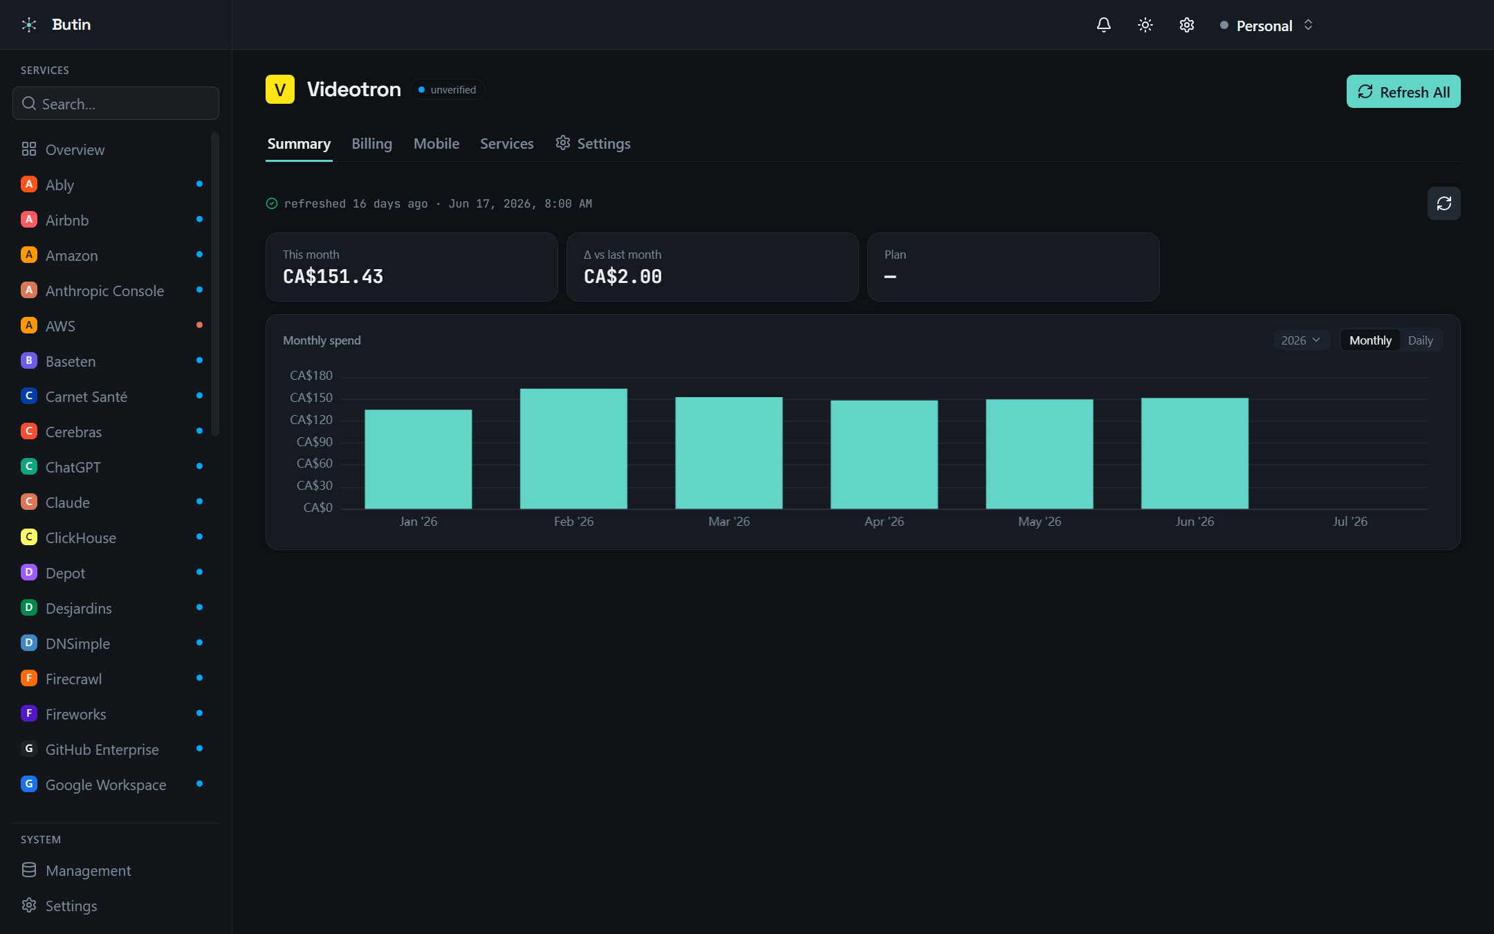1494x934 pixels.
Task: Click the sidebar scrollbar
Action: click(215, 284)
